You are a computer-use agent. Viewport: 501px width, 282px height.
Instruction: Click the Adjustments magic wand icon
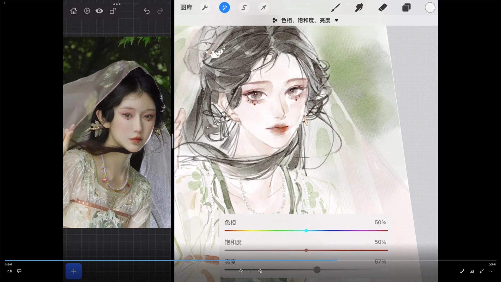[224, 8]
